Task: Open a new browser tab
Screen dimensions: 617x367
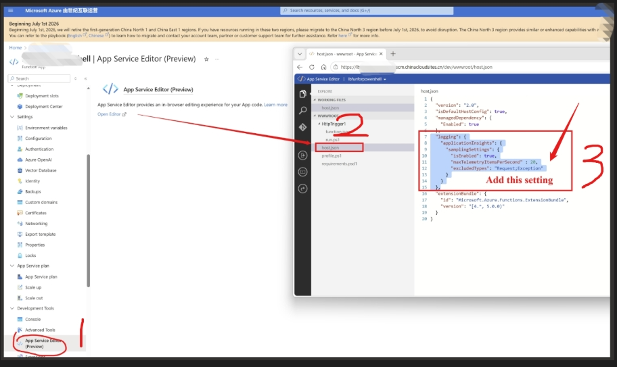Action: pos(392,54)
